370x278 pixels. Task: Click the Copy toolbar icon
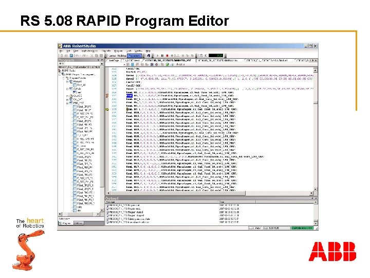tap(97, 56)
